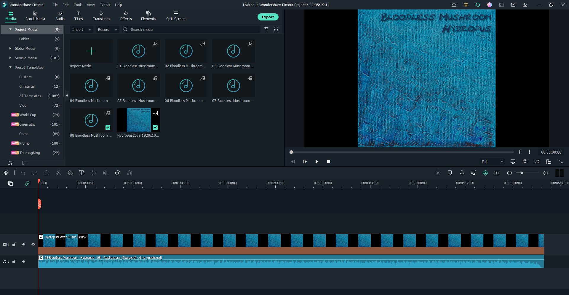Select the Add Text tool icon
The height and width of the screenshot is (295, 569).
pyautogui.click(x=82, y=173)
